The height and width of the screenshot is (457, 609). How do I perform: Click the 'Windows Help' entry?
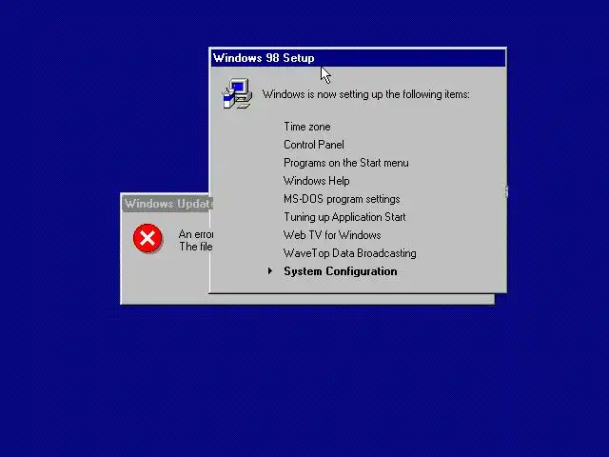(317, 181)
